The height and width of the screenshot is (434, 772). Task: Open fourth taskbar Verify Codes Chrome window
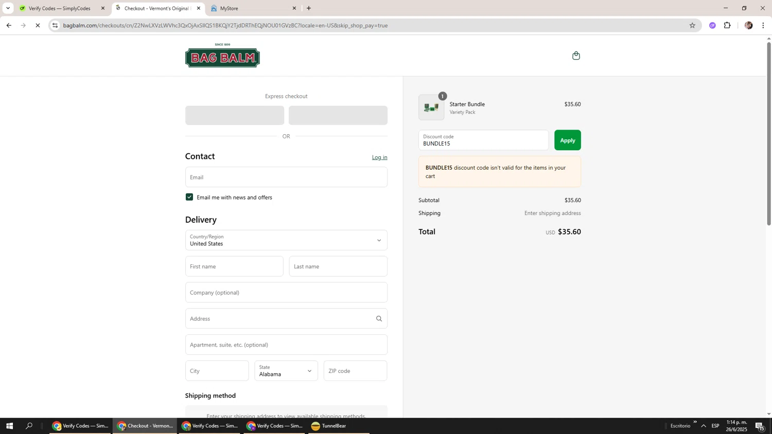tap(275, 426)
